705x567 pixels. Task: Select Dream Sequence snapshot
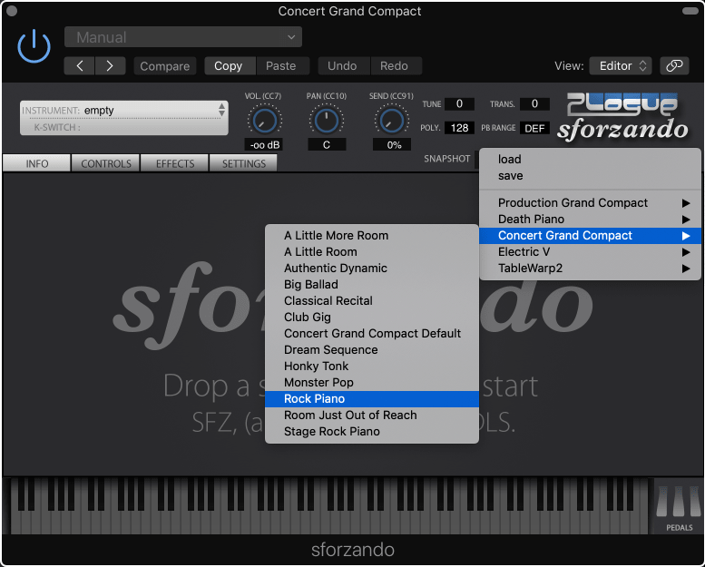(x=372, y=350)
